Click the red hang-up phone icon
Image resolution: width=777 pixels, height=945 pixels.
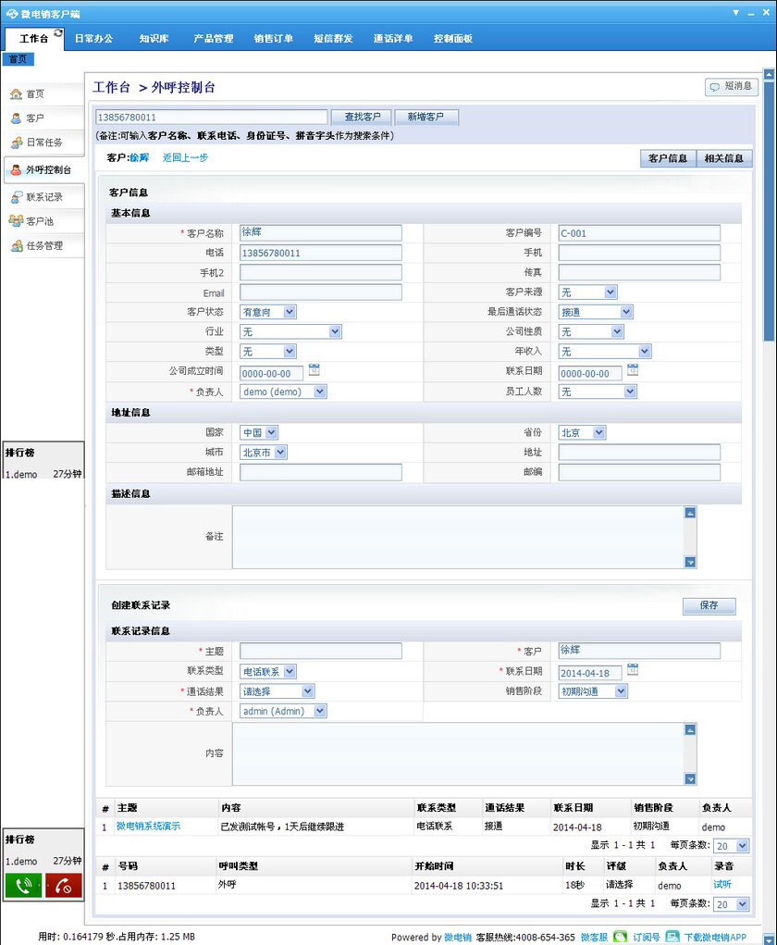point(64,886)
